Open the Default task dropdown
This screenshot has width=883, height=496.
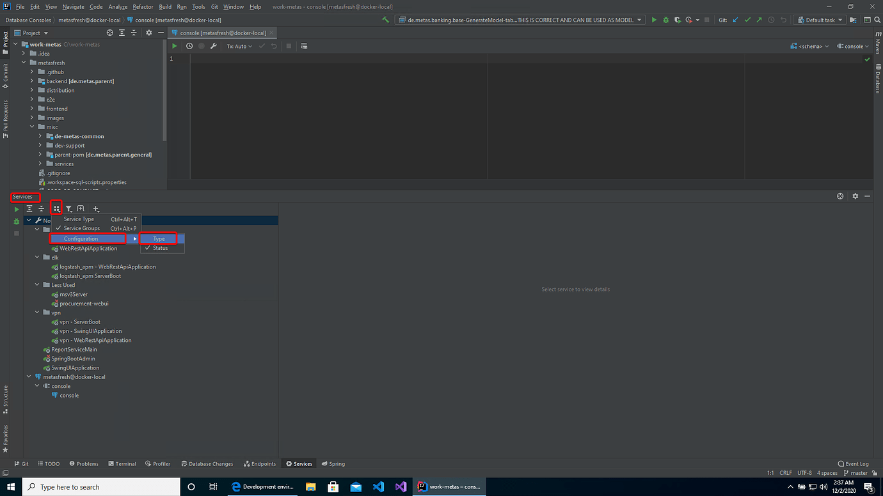[x=819, y=20]
